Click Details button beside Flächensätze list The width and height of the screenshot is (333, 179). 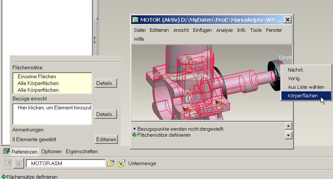pyautogui.click(x=106, y=83)
